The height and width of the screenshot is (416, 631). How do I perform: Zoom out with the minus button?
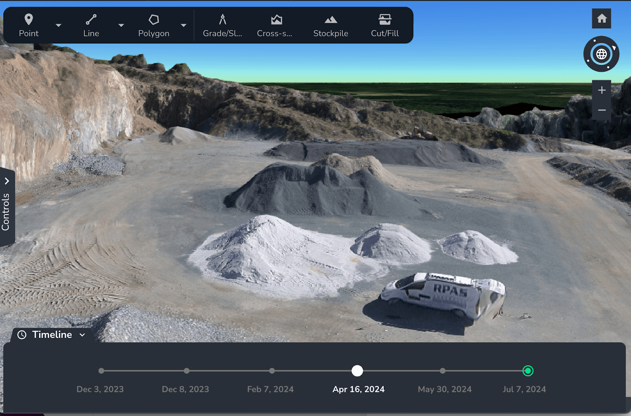[x=601, y=110]
